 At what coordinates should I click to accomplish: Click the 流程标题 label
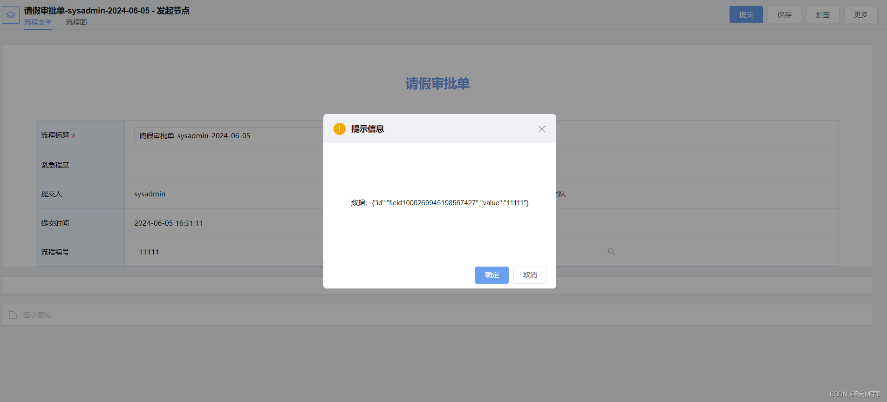[55, 135]
